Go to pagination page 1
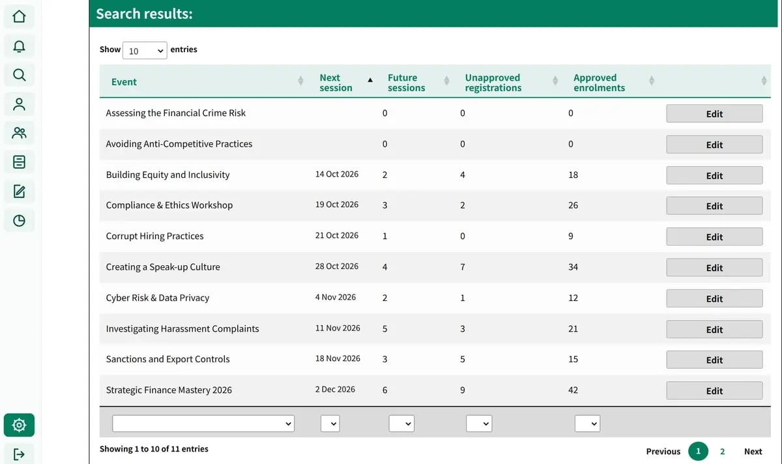782x464 pixels. coord(698,451)
